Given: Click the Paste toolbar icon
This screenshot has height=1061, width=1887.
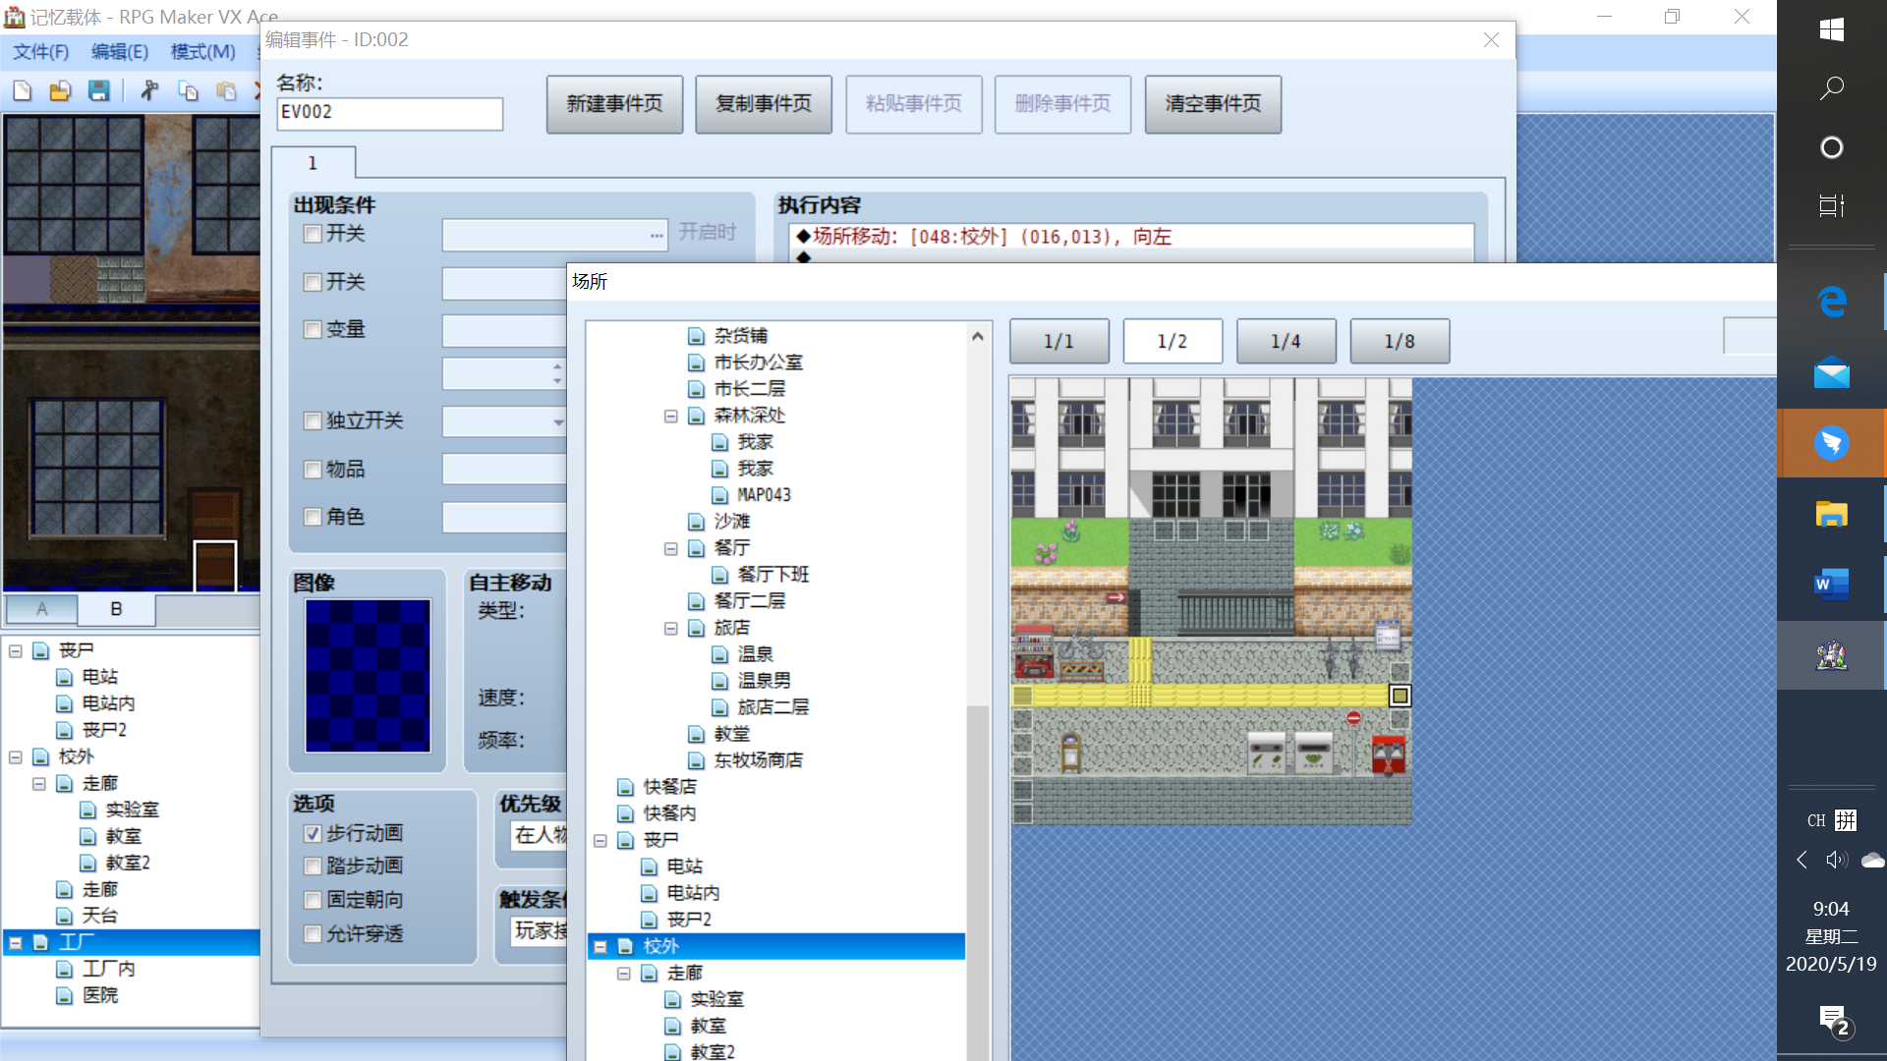Looking at the screenshot, I should pyautogui.click(x=226, y=91).
